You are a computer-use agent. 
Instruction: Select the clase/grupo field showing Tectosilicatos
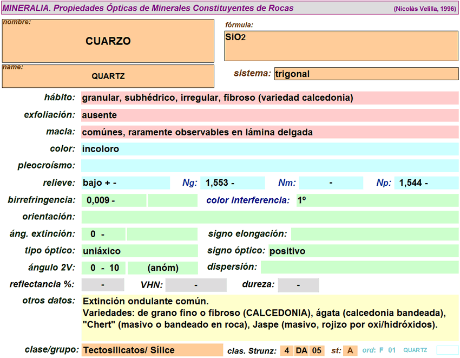(x=152, y=350)
